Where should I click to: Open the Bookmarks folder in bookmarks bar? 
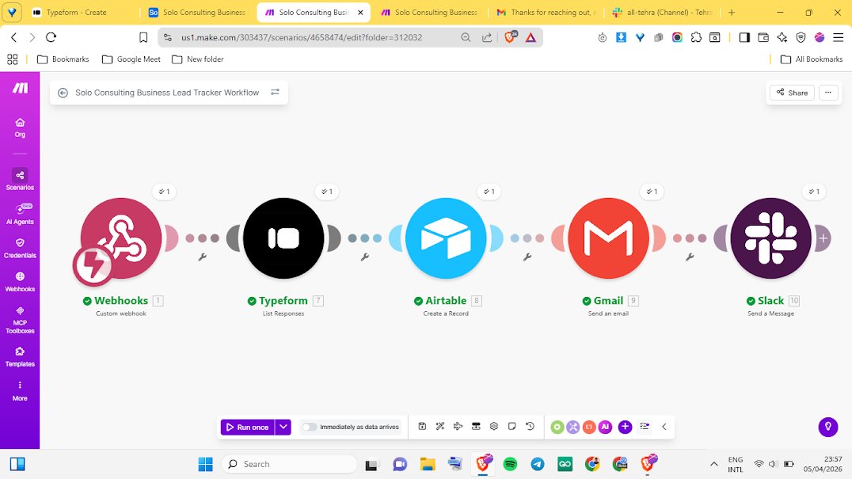[63, 59]
